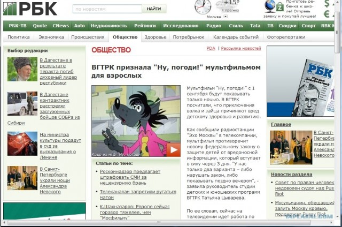The height and width of the screenshot is (227, 342).
Task: Select the Общество tab
Action: pyautogui.click(x=125, y=37)
